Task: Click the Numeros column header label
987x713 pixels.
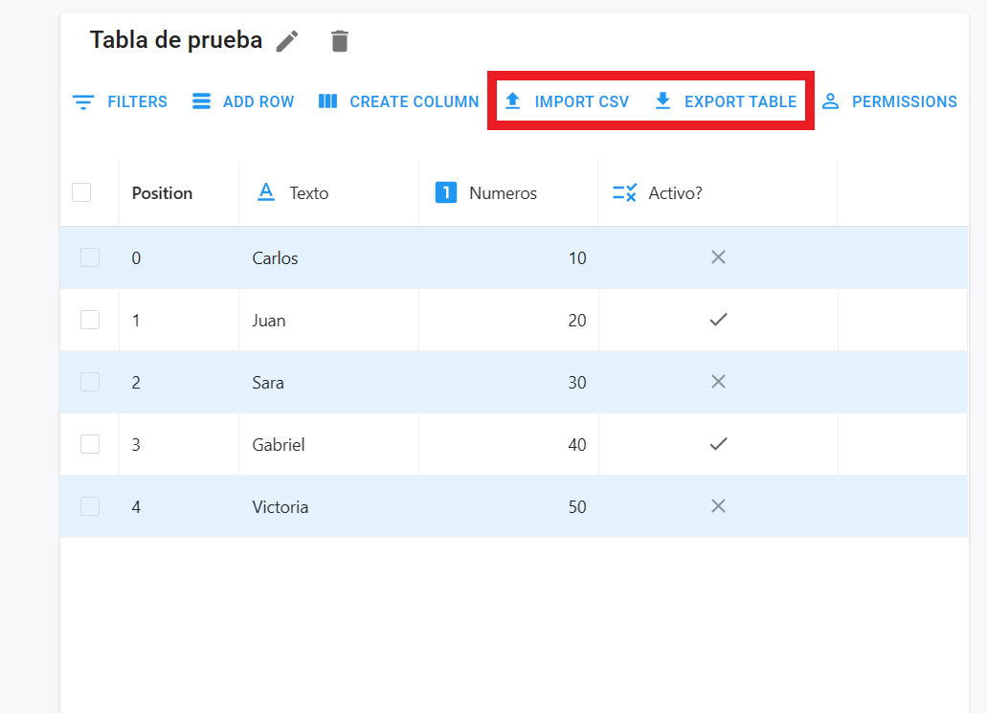Action: click(503, 193)
